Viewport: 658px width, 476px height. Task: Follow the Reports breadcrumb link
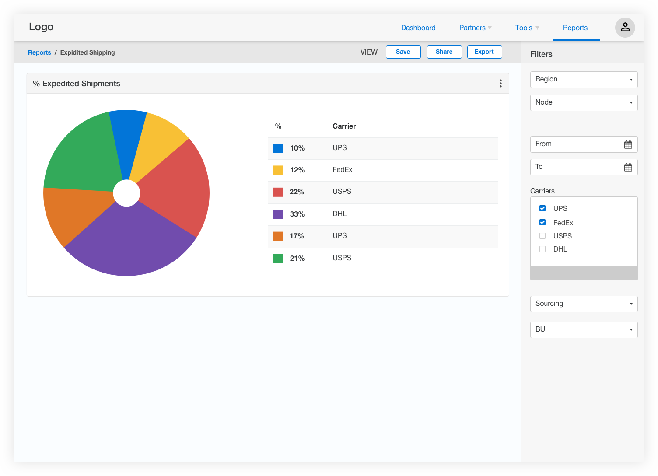point(39,52)
